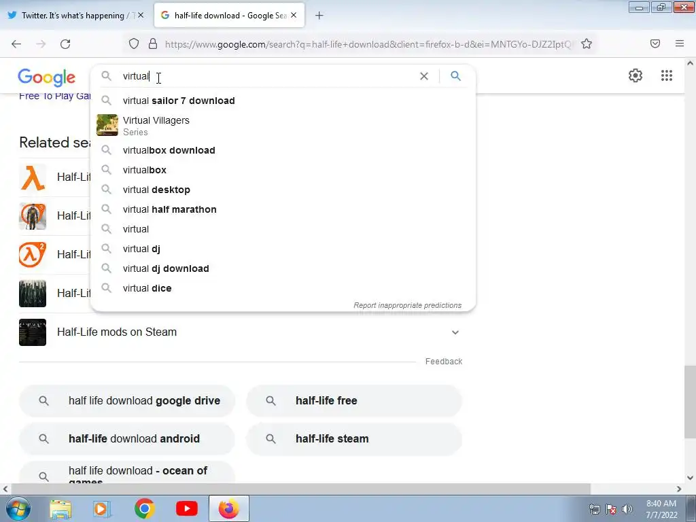Open YouTube taskbar icon
Viewport: 696px width, 522px height.
pyautogui.click(x=186, y=508)
